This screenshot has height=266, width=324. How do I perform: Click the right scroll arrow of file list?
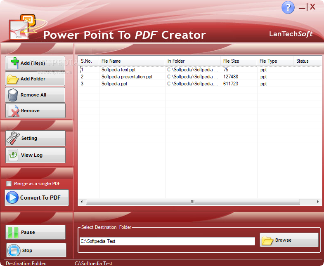tap(318, 202)
